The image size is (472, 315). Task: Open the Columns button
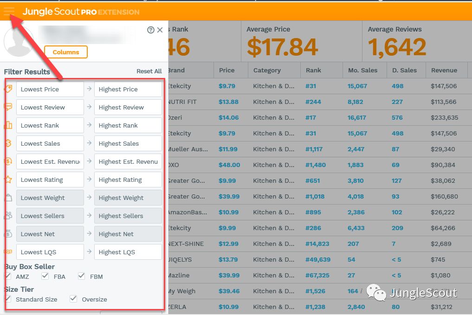pyautogui.click(x=66, y=52)
